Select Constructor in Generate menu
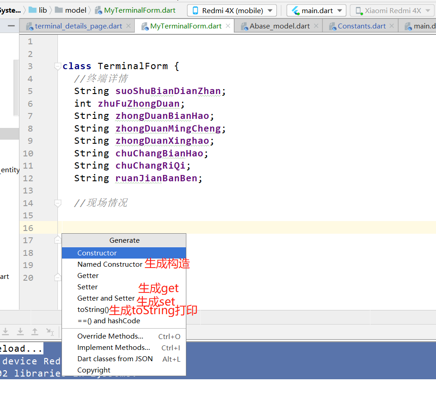 tap(124, 253)
